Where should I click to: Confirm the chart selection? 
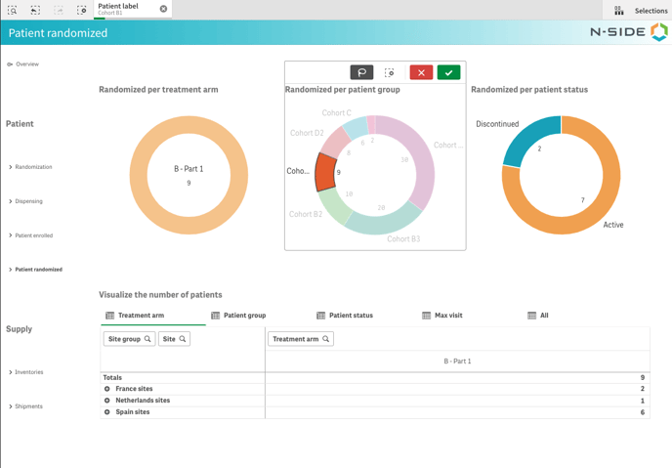(448, 72)
